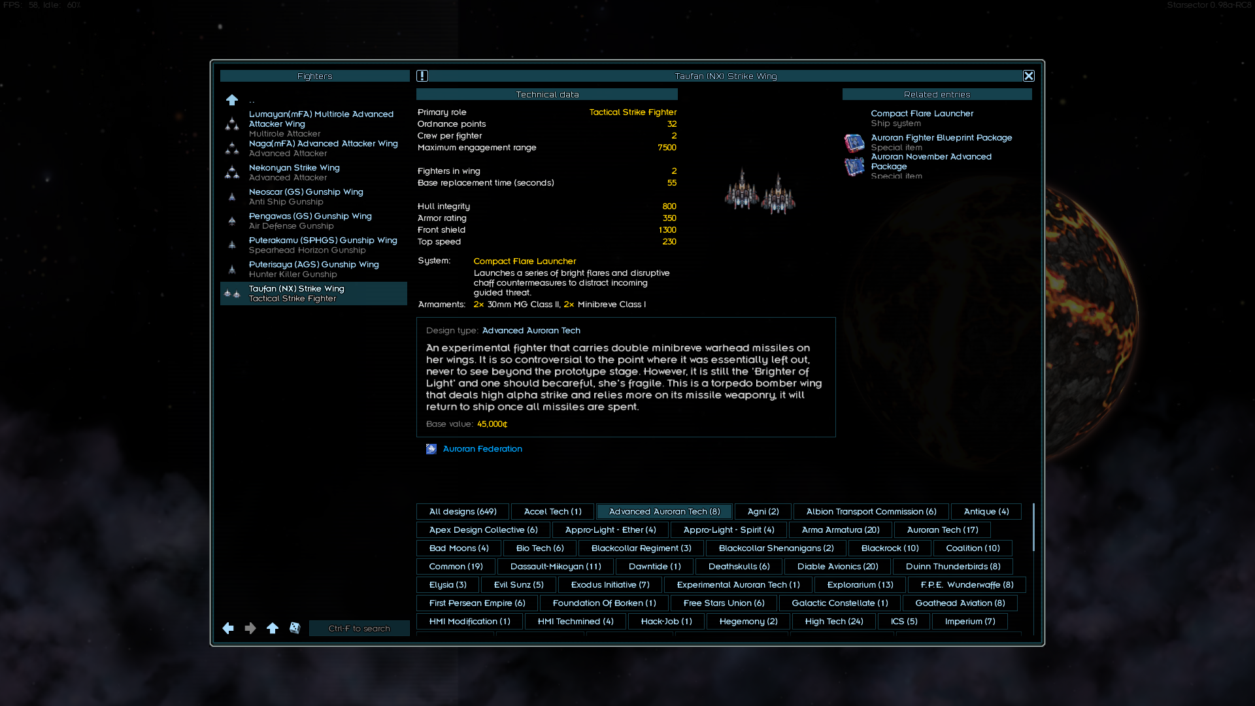Click the Ctrl-F to search field
The width and height of the screenshot is (1255, 706).
pos(359,628)
